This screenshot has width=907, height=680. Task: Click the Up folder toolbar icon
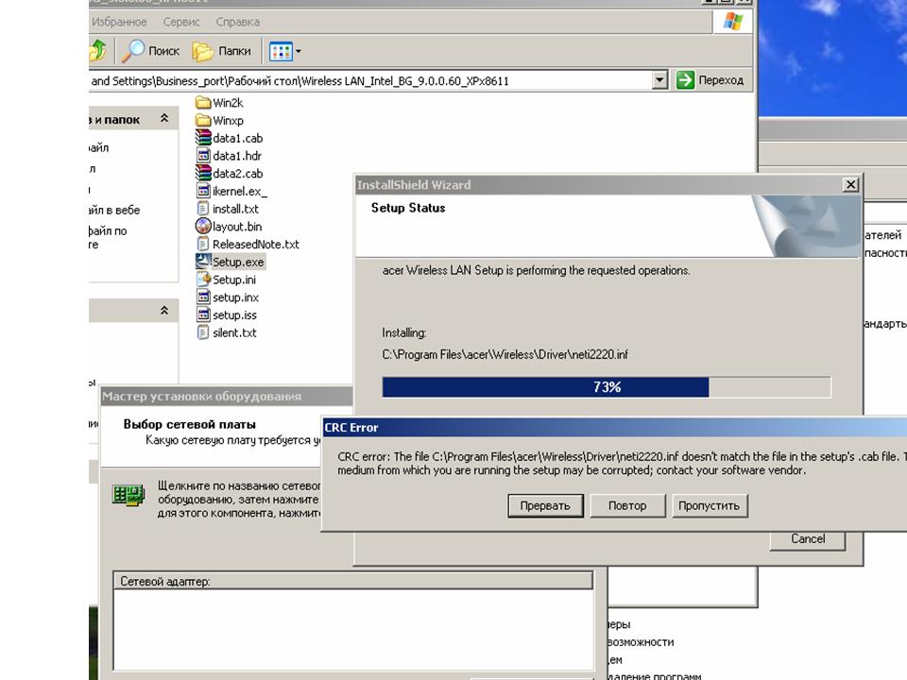point(98,51)
